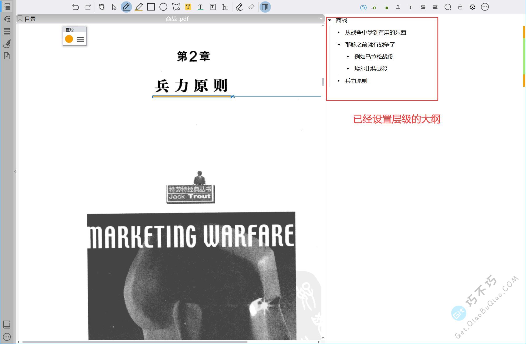526x344 pixels.
Task: Open the stacked lines list view in sidebar
Action: point(7,31)
